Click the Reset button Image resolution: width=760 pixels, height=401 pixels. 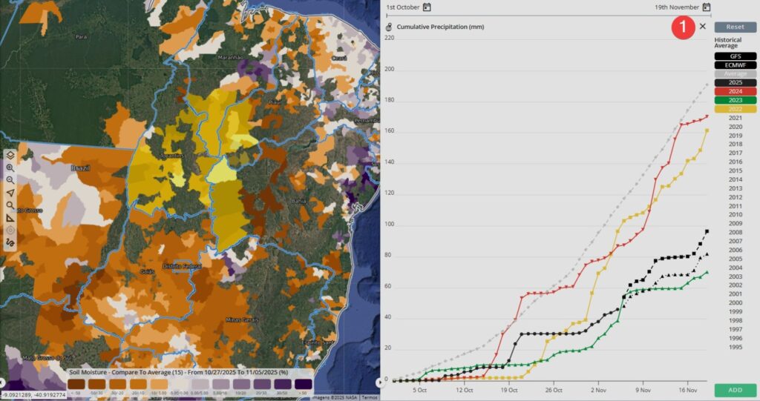735,27
